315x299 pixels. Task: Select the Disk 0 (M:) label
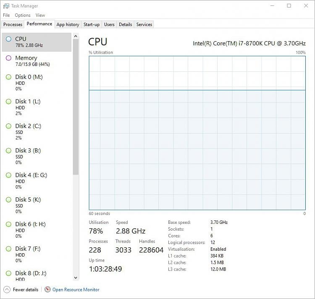click(29, 77)
